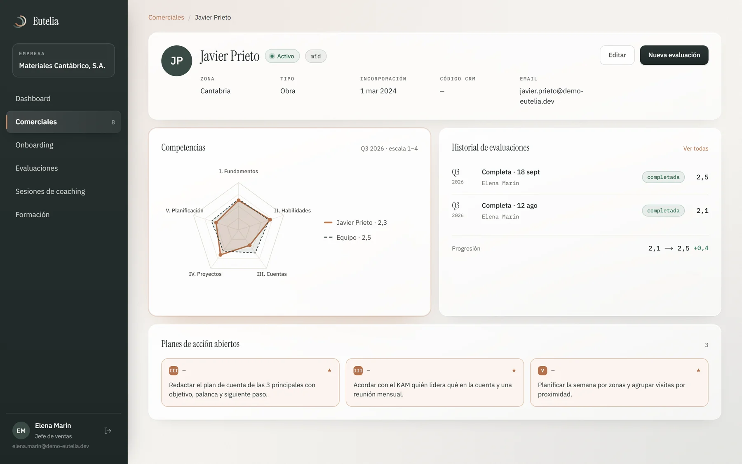Image resolution: width=742 pixels, height=464 pixels.
Task: Click the star on Acordar con el KAM card
Action: coord(514,370)
